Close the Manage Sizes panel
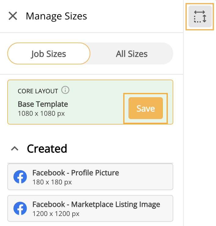Image resolution: width=216 pixels, height=226 pixels. [x=13, y=16]
